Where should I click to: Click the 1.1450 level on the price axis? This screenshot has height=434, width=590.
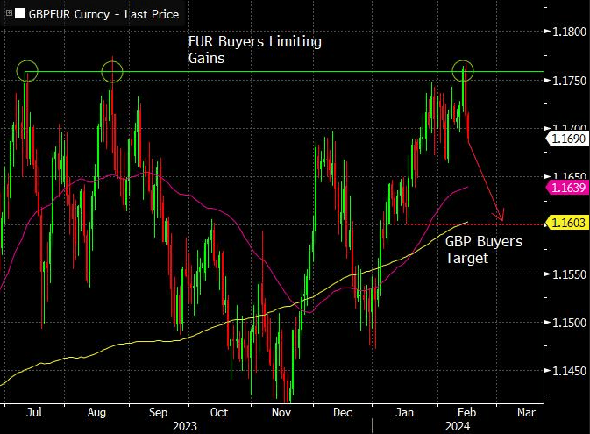point(566,372)
